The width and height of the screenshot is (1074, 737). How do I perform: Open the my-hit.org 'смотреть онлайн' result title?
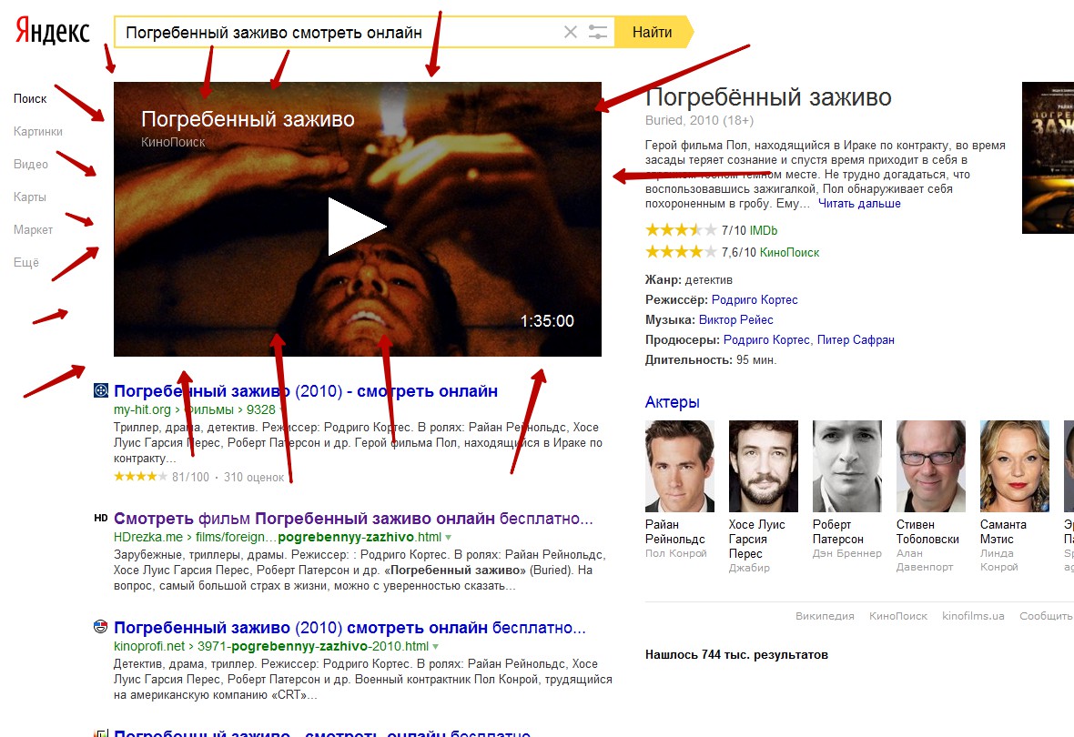click(306, 391)
